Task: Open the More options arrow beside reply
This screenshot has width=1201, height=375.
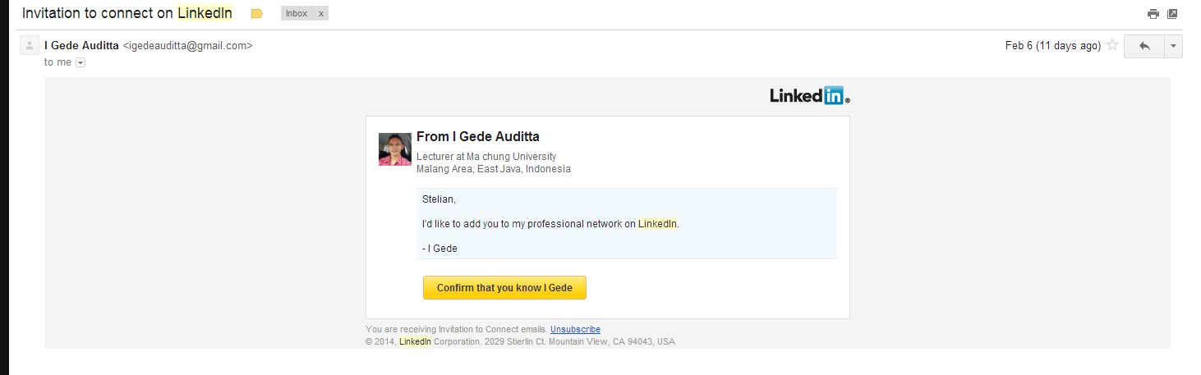Action: (1173, 46)
